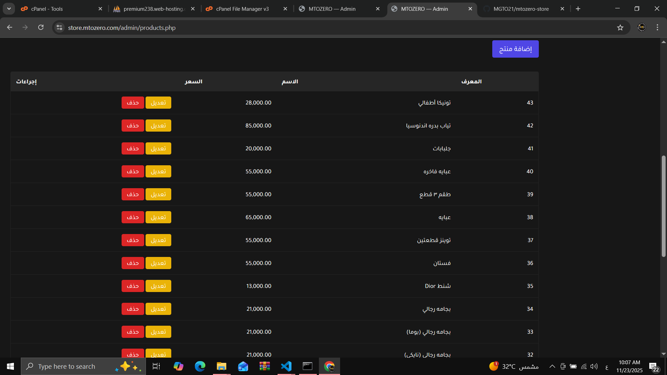Click the browser reload icon
667x375 pixels.
(41, 27)
